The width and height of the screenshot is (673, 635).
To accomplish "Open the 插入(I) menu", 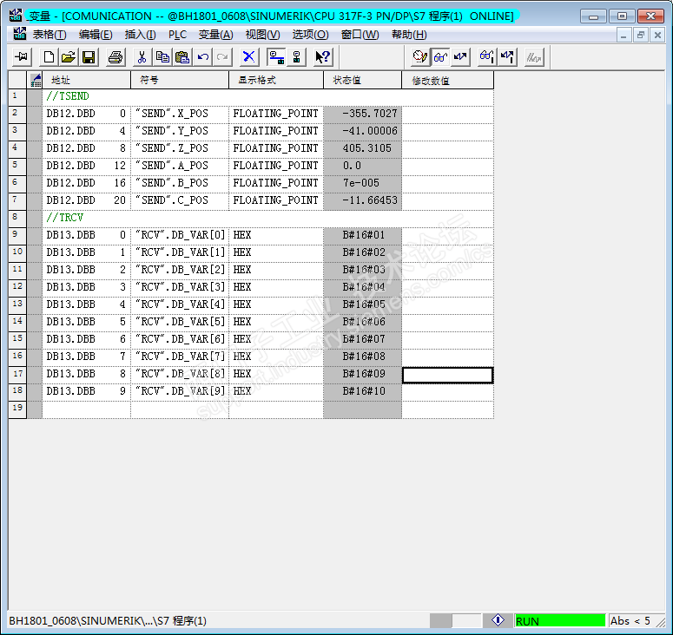I will (140, 35).
